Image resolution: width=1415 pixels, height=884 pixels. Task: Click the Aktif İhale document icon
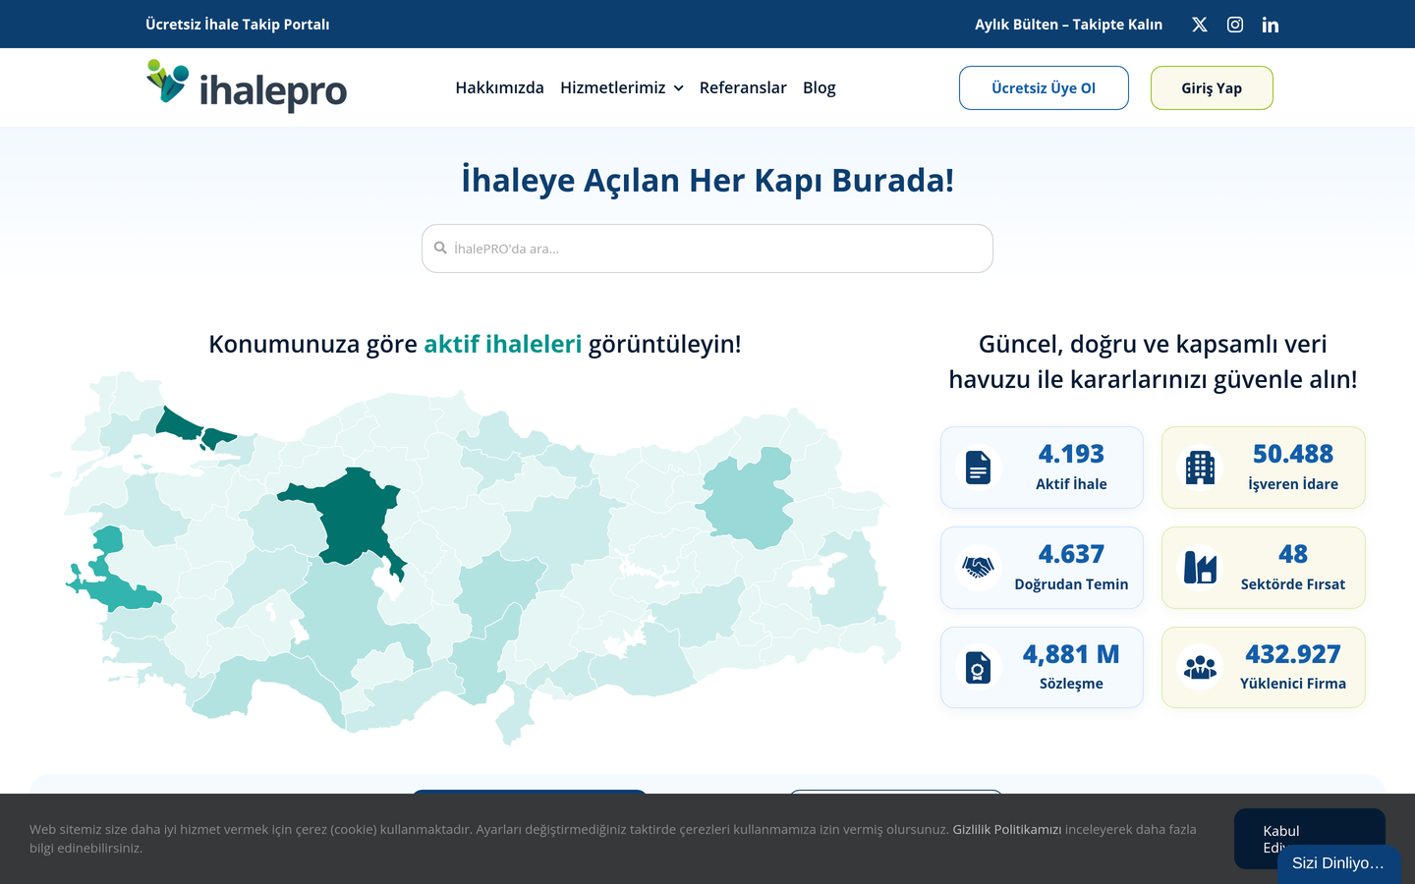(978, 468)
